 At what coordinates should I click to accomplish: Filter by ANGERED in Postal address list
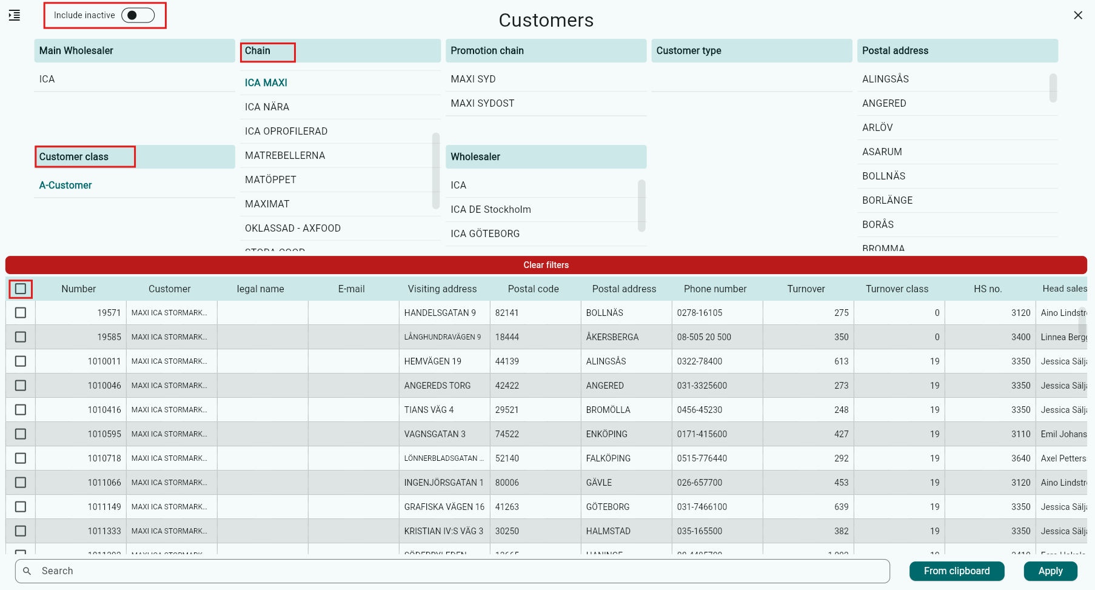click(x=958, y=104)
